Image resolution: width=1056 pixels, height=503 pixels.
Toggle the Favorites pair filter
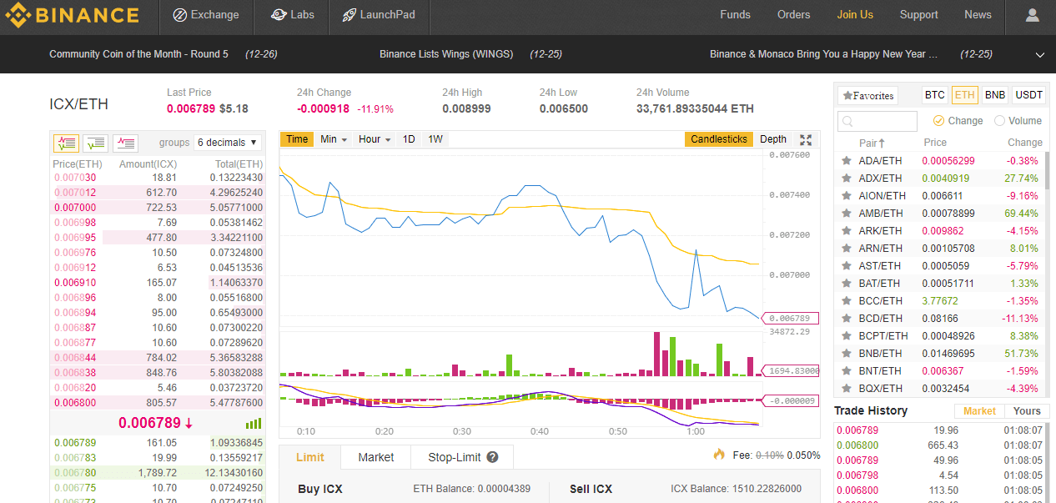click(868, 95)
